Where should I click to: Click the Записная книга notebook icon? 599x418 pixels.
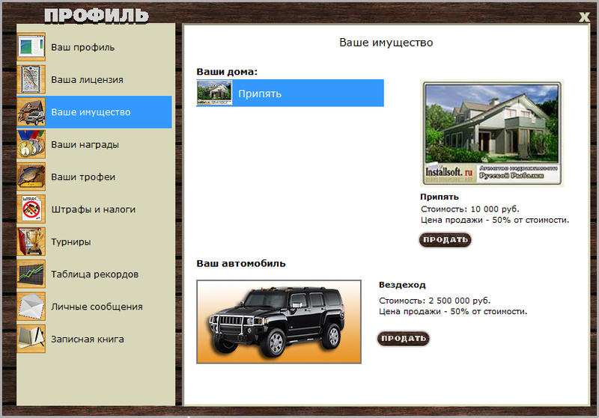[31, 339]
